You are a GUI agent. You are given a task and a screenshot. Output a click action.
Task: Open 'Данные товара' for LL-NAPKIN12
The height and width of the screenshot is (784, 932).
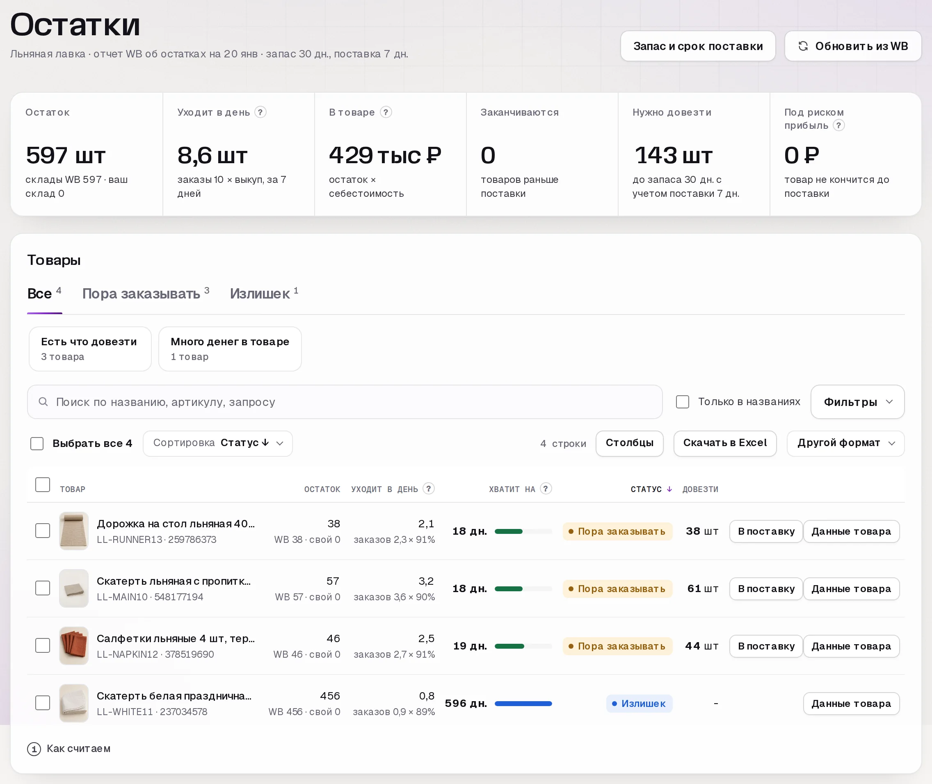851,646
